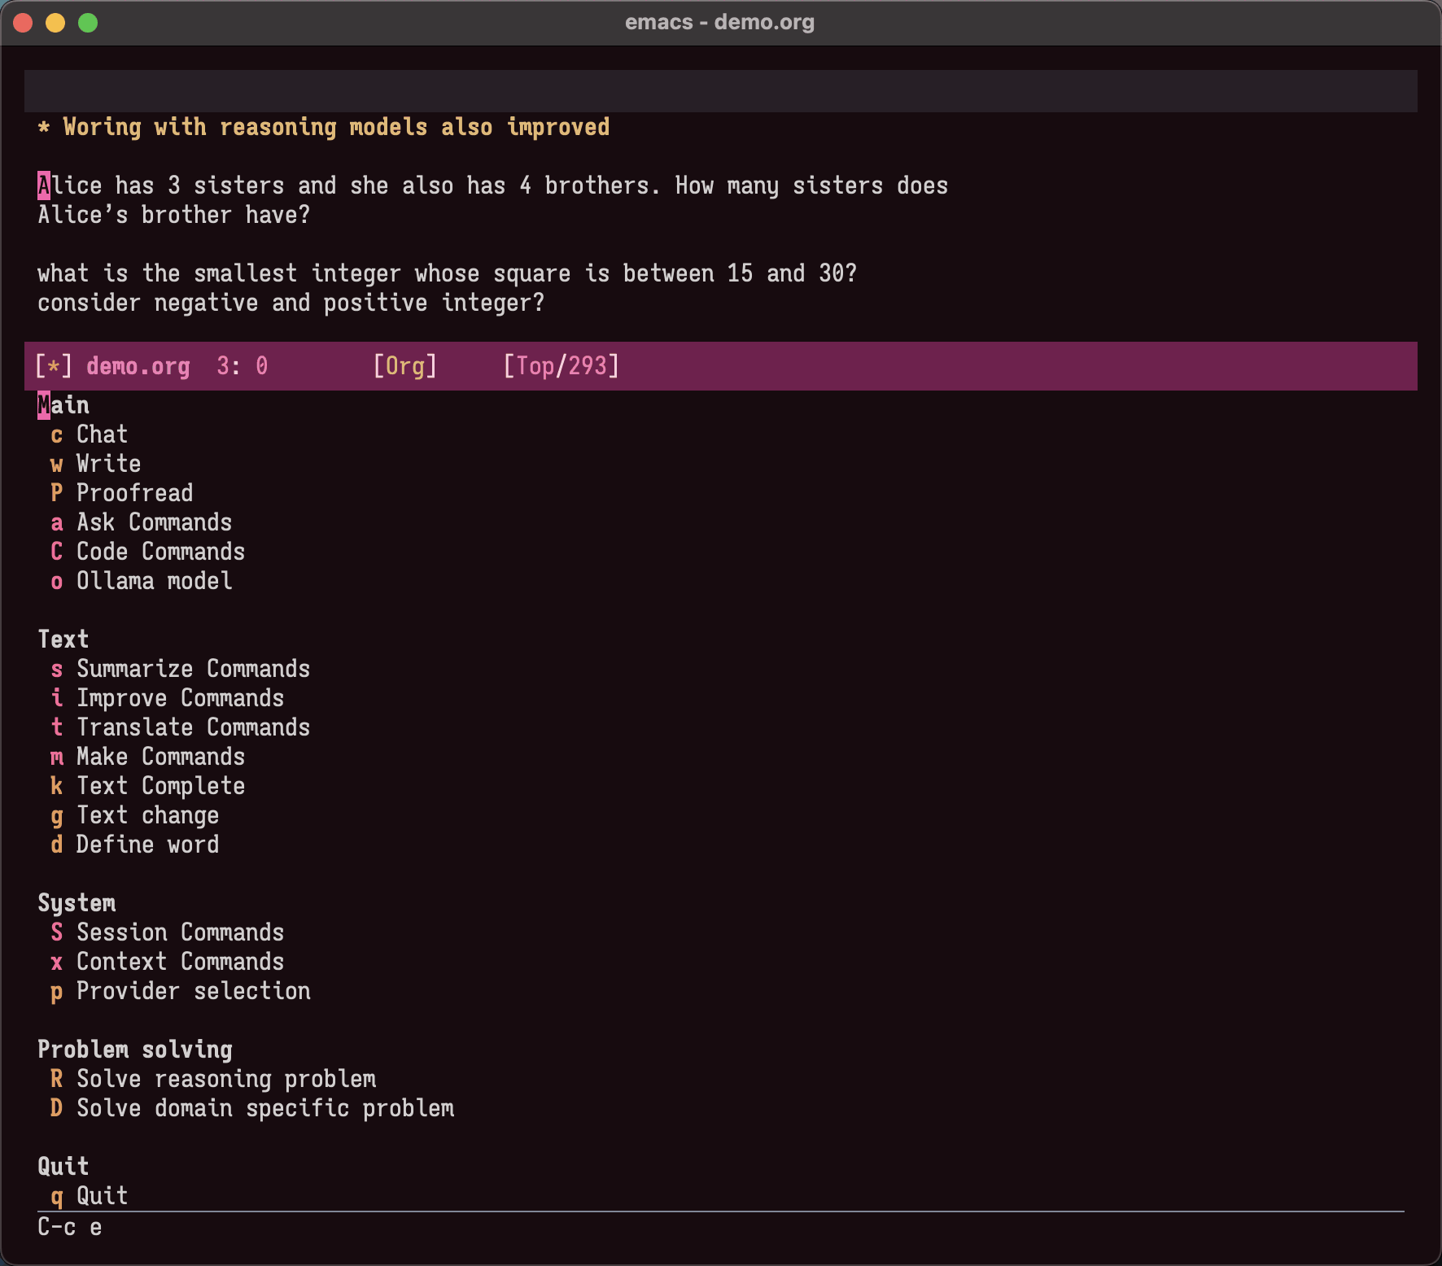This screenshot has width=1442, height=1266.
Task: Open the "Ollama model" selector
Action: (154, 581)
